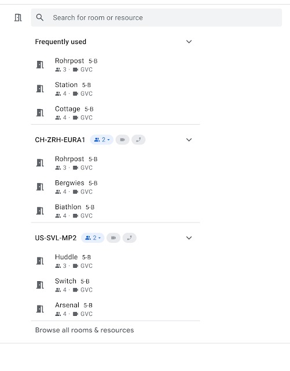Click door icon beside Cottage room
Image resolution: width=290 pixels, height=371 pixels.
pos(40,113)
